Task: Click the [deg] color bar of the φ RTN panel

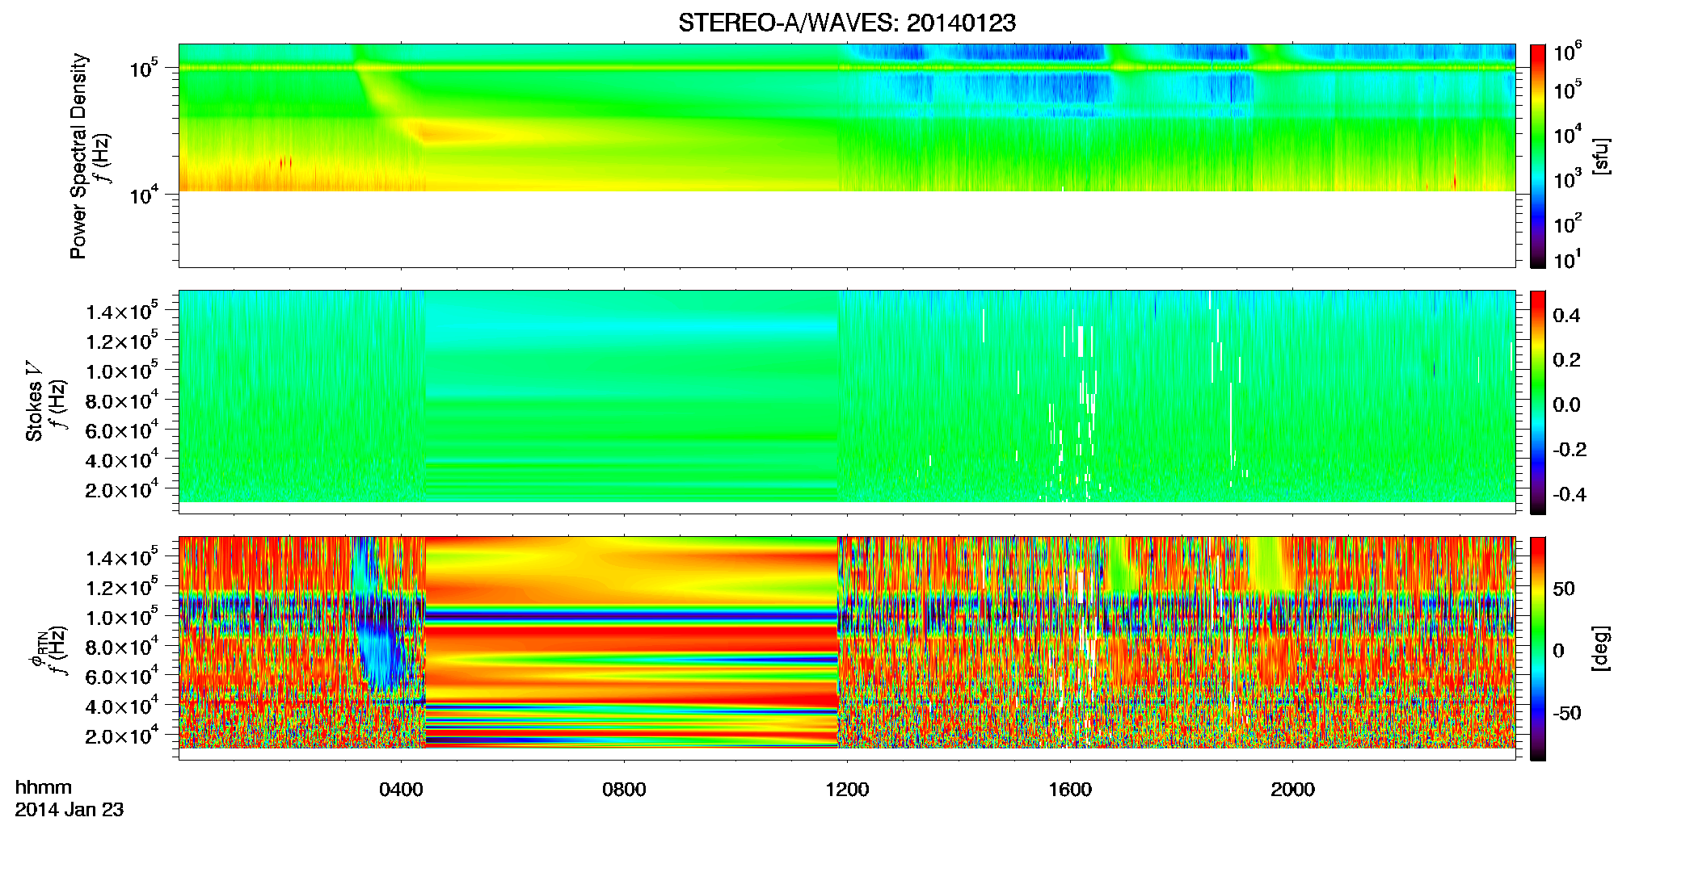Action: pos(1537,648)
